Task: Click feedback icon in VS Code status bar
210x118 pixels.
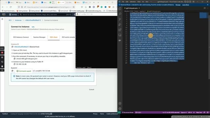Action: (x=204, y=112)
